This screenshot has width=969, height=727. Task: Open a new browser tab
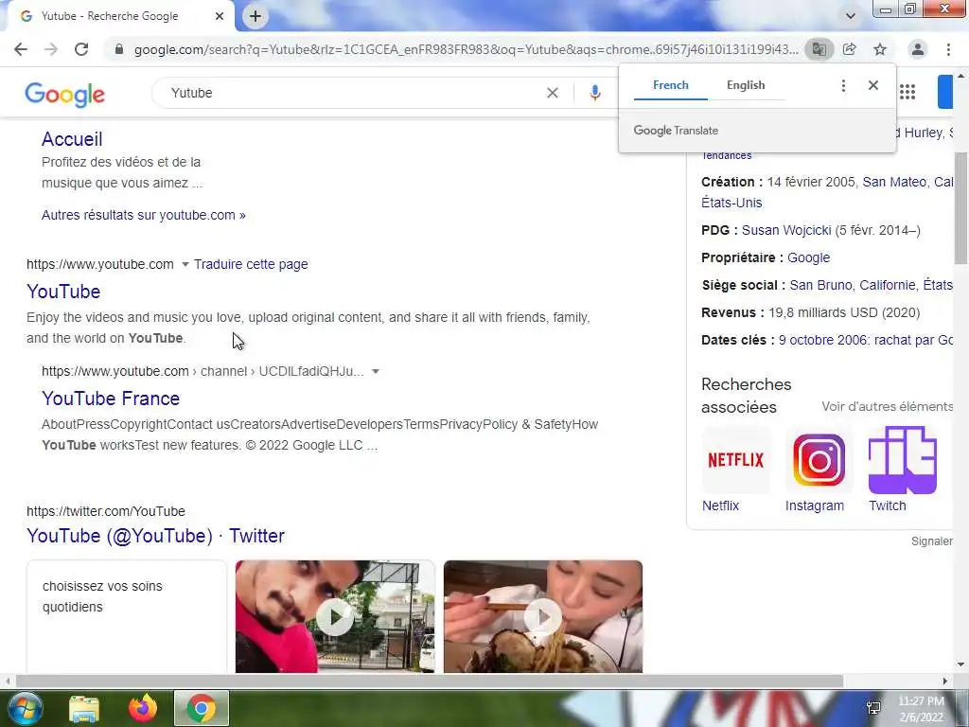[x=255, y=16]
